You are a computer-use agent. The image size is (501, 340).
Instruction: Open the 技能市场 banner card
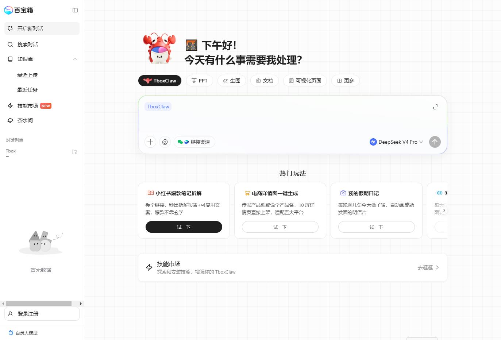[293, 267]
